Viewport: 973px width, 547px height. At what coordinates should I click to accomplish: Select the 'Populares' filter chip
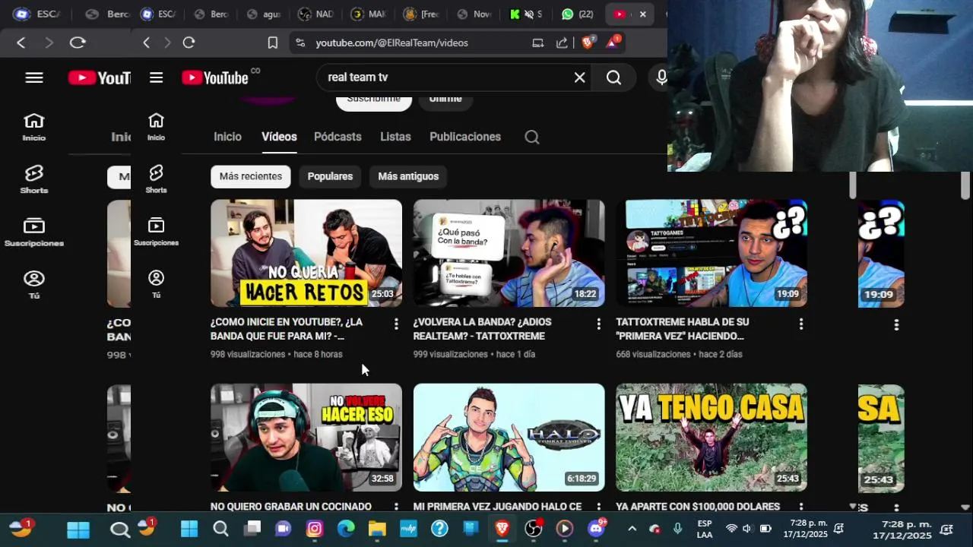pyautogui.click(x=330, y=176)
